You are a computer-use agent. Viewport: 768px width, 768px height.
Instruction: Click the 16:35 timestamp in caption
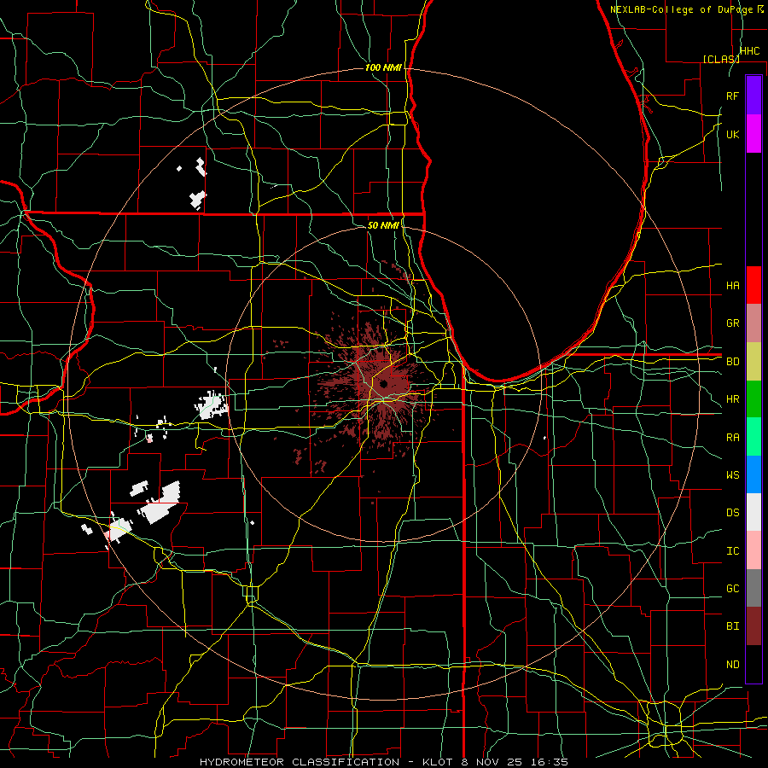pyautogui.click(x=551, y=762)
